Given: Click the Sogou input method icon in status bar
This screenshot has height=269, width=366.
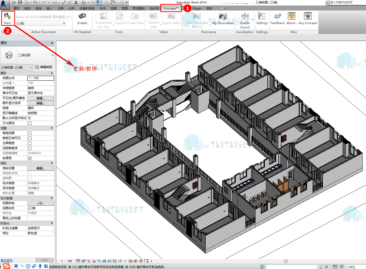Looking at the screenshot, I should point(7,266).
